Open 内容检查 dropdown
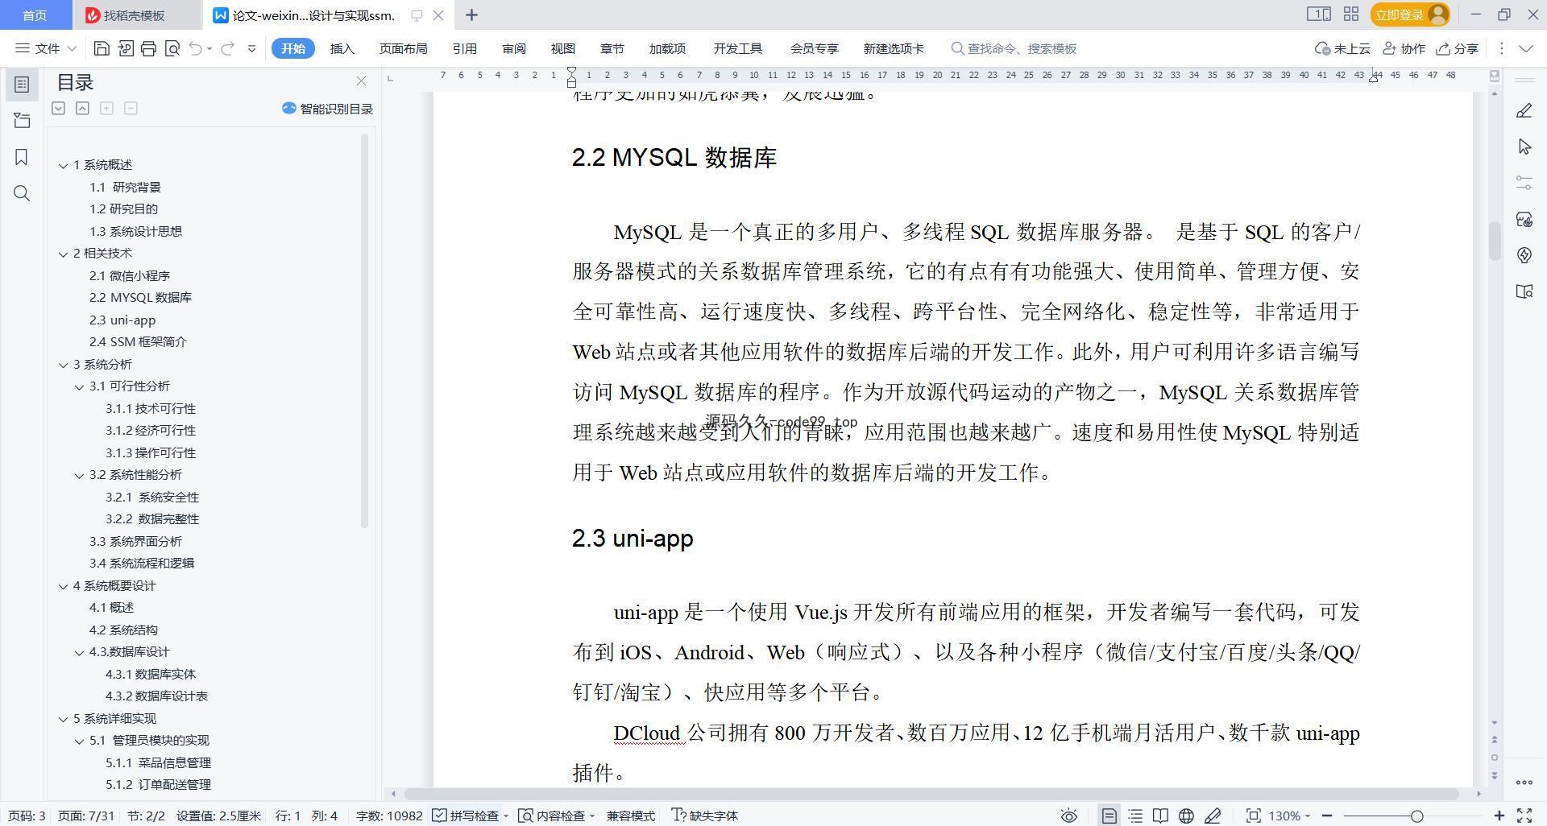 tap(557, 816)
